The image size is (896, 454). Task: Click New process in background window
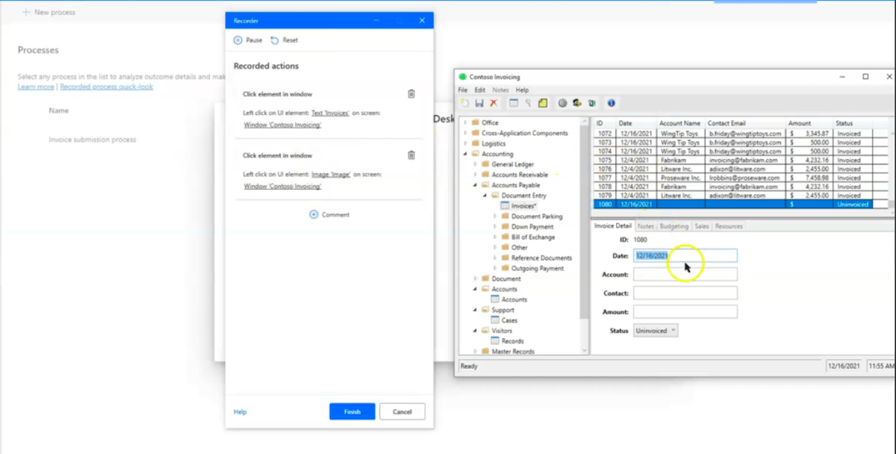pyautogui.click(x=49, y=13)
